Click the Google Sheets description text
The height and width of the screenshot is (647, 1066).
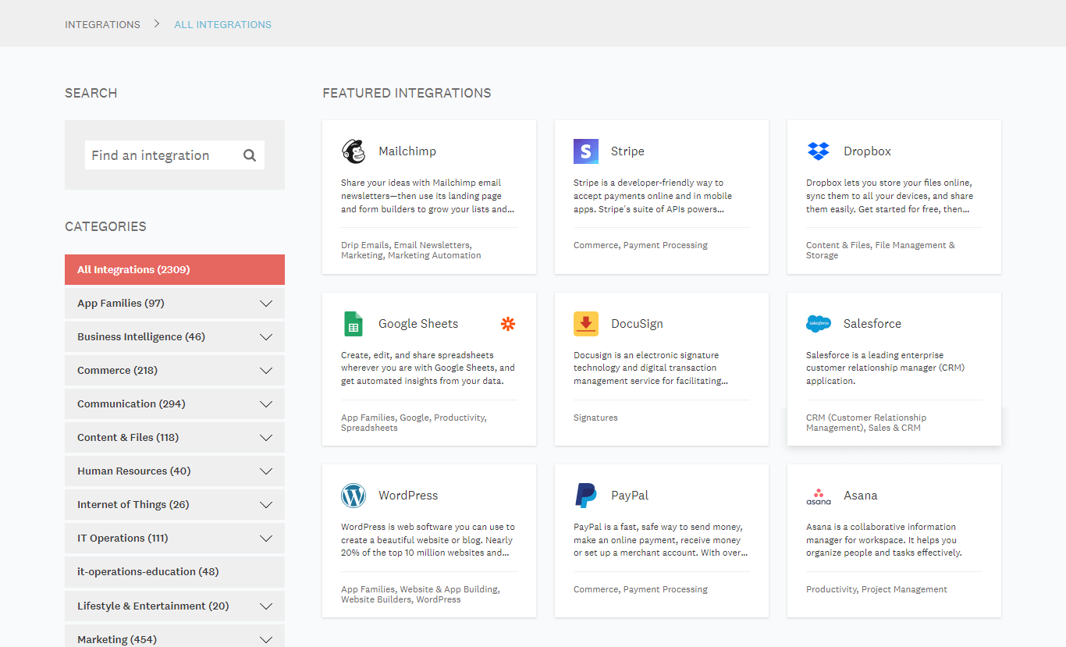click(x=428, y=368)
